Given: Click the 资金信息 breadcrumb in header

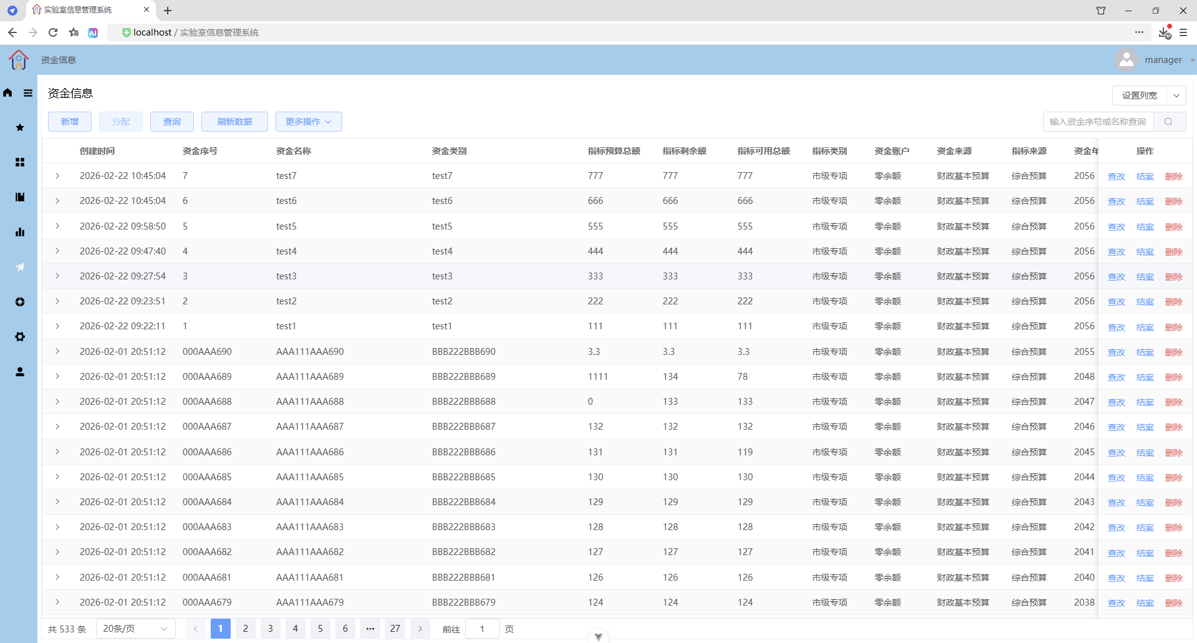Looking at the screenshot, I should [59, 60].
